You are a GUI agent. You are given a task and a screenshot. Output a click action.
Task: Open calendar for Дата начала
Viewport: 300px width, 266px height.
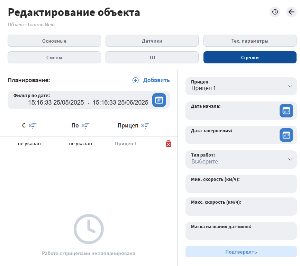[x=286, y=111]
